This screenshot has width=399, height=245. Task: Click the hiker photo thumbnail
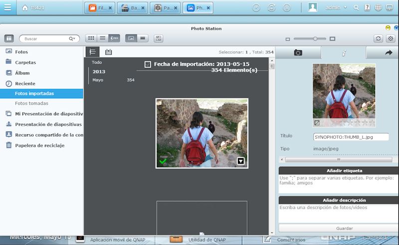pos(202,133)
